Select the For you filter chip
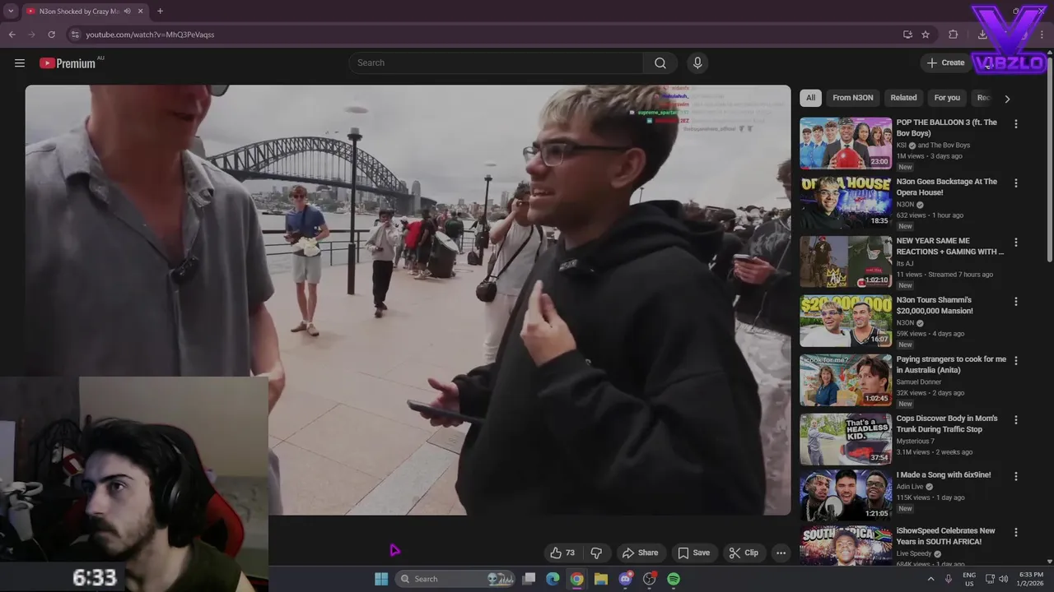Screen dimensions: 1054x592 pos(947,98)
